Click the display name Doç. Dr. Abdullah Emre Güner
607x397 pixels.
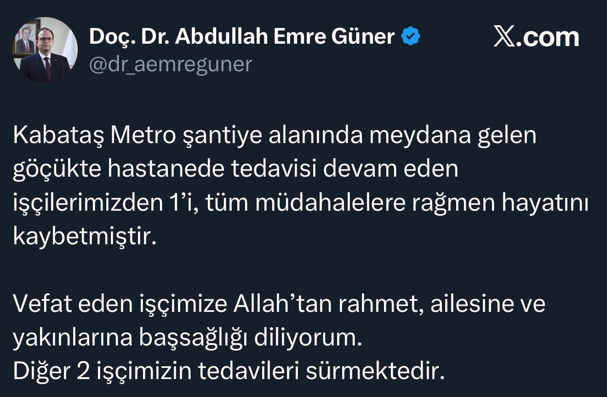pyautogui.click(x=241, y=37)
